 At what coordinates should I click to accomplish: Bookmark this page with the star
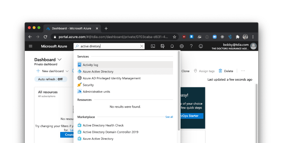[x=174, y=37]
